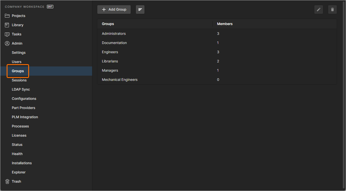Screen dimensions: 346x191
Task: Select the Library icon in the sidebar
Action: (x=7, y=25)
